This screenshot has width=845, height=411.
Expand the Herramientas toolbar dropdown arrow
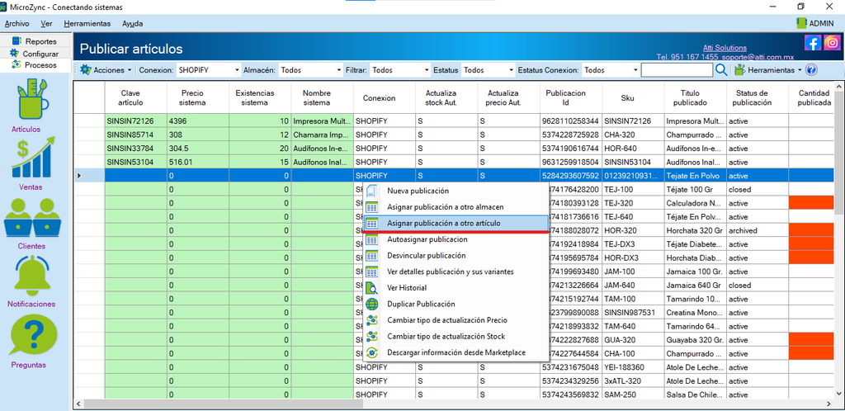pos(800,71)
